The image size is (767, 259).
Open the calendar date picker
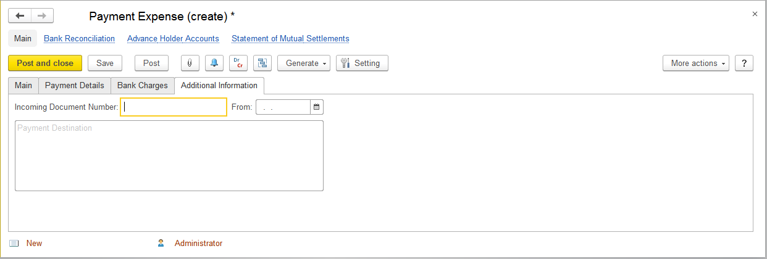316,107
